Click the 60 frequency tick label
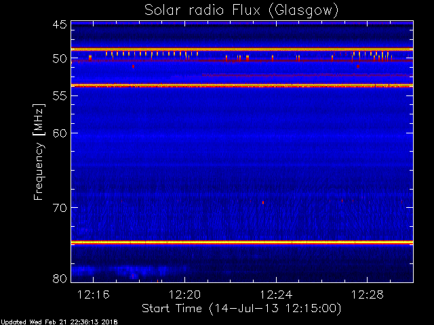434x325 pixels. point(60,133)
